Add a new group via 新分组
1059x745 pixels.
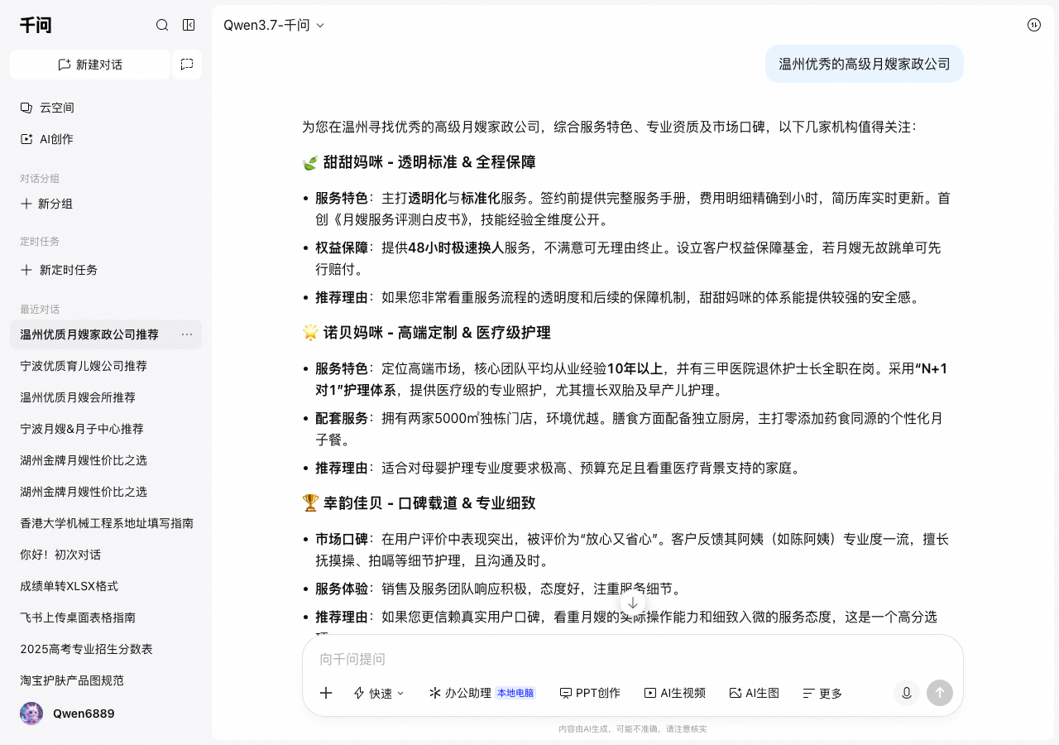106,204
